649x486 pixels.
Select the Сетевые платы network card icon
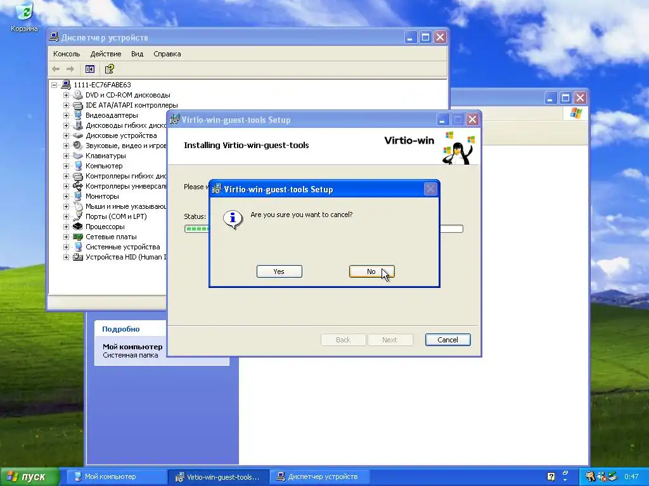coord(78,237)
